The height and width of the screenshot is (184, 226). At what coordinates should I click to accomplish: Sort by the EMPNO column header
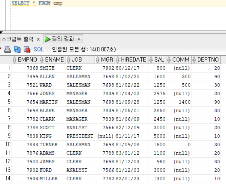pyautogui.click(x=27, y=60)
